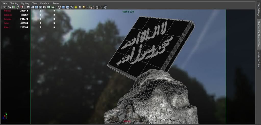Click the 411552 edge count value
261x125 pixels.
[x=24, y=15]
